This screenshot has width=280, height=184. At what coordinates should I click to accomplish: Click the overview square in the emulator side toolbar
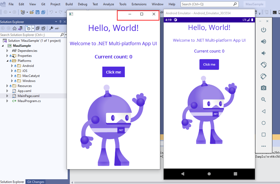(x=264, y=135)
